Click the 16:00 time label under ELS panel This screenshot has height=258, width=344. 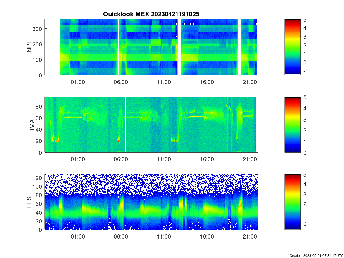(207, 237)
